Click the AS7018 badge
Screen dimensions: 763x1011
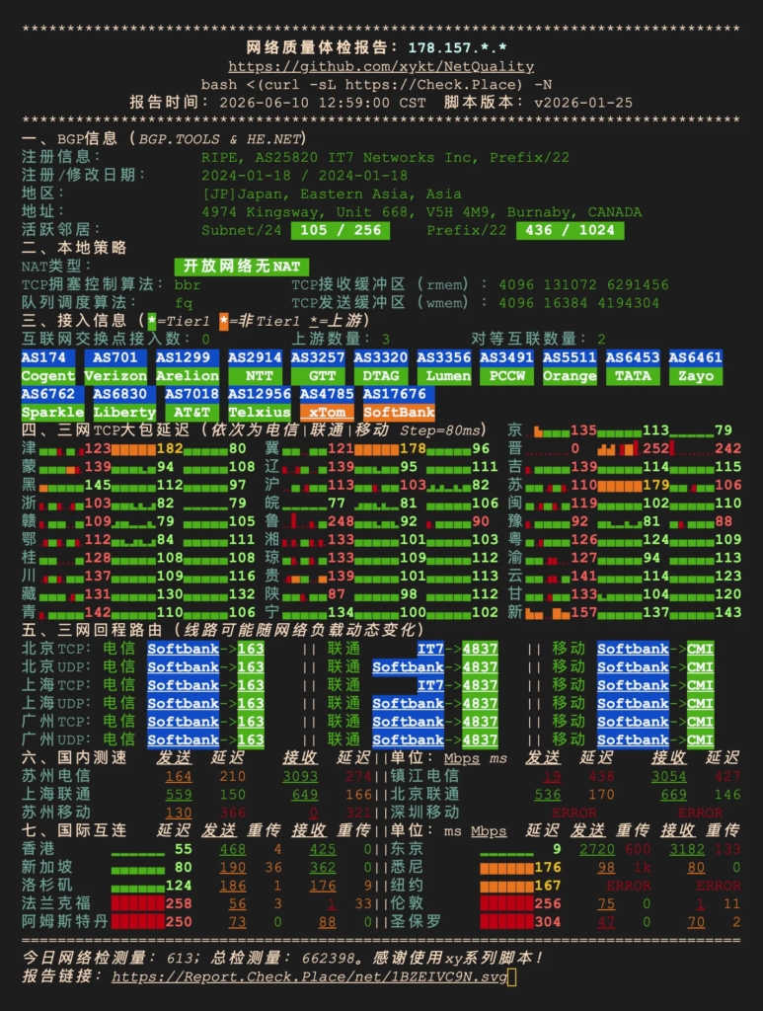192,394
